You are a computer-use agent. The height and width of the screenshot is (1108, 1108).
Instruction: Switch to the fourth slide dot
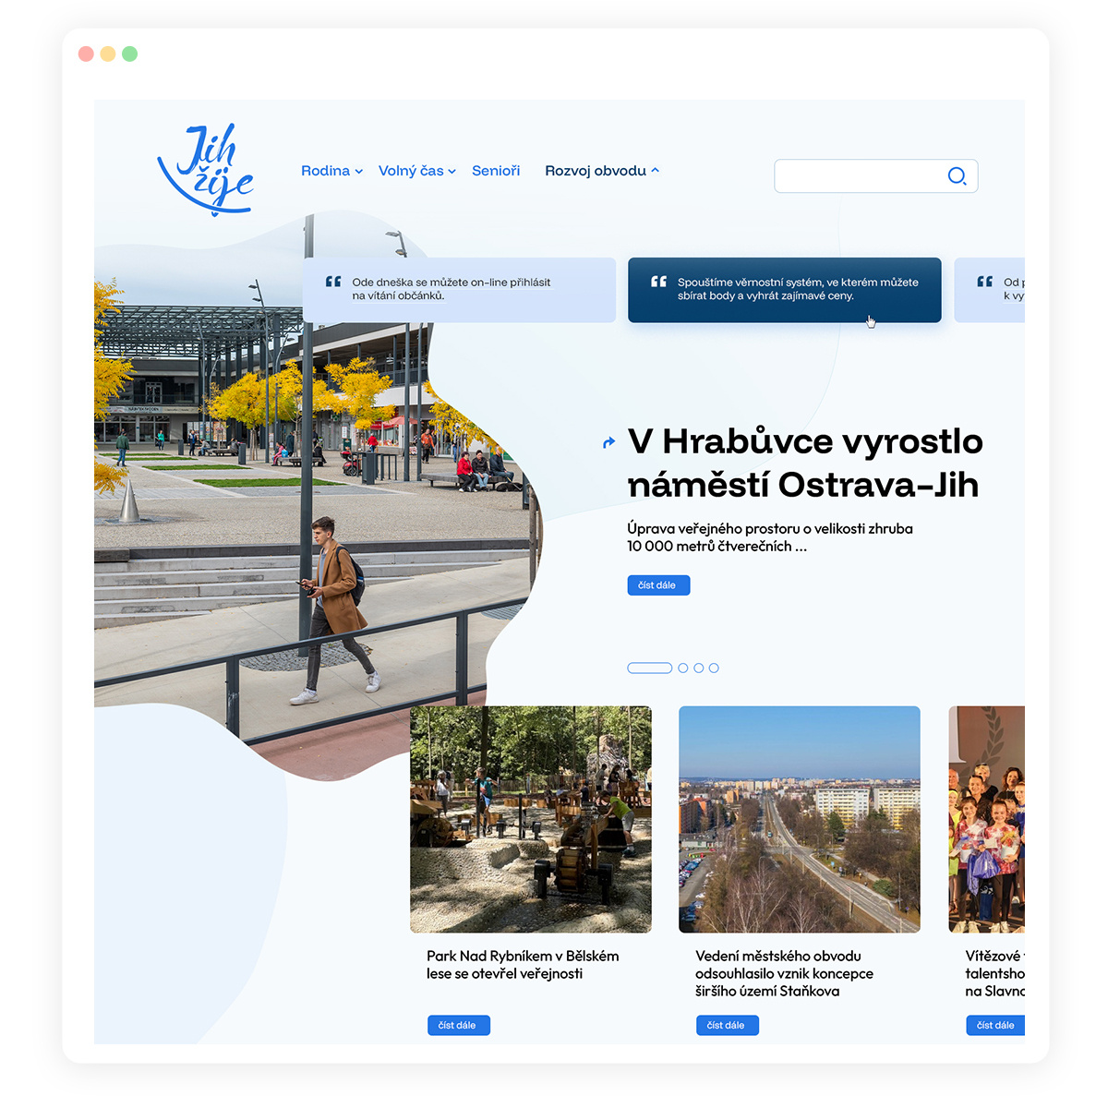pyautogui.click(x=714, y=668)
